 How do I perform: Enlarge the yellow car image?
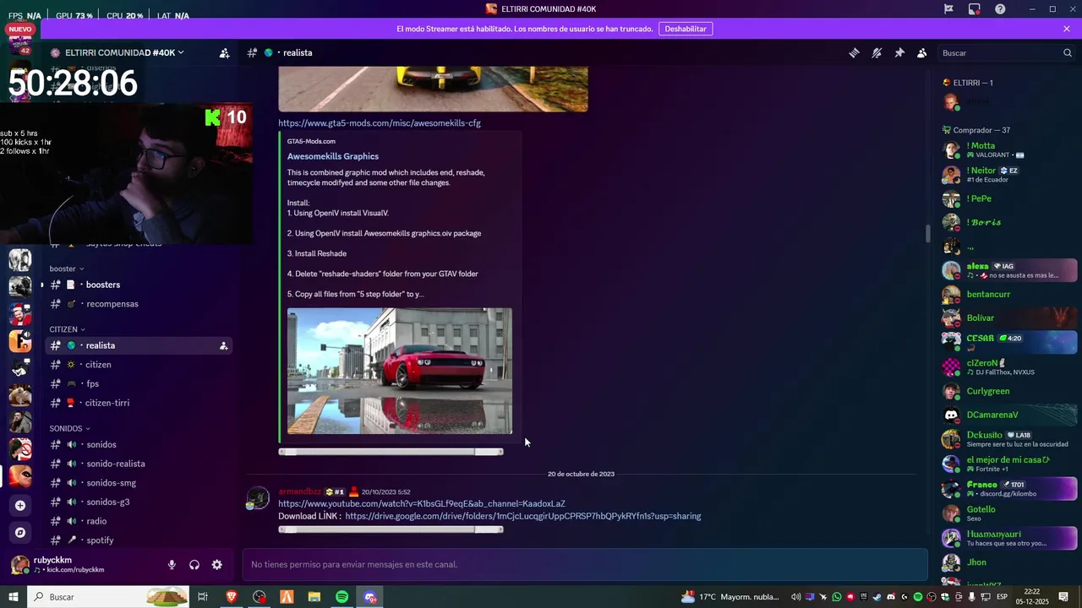point(433,89)
